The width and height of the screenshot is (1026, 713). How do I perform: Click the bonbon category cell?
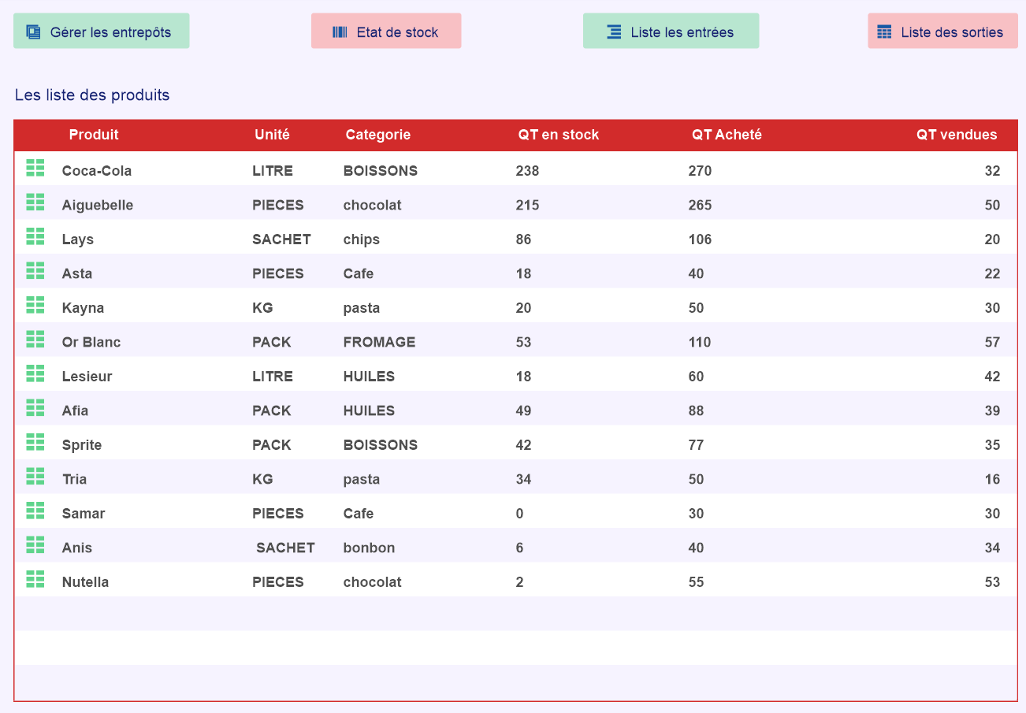point(369,548)
